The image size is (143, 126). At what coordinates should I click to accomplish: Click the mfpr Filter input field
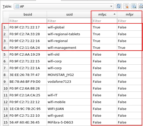129,21
